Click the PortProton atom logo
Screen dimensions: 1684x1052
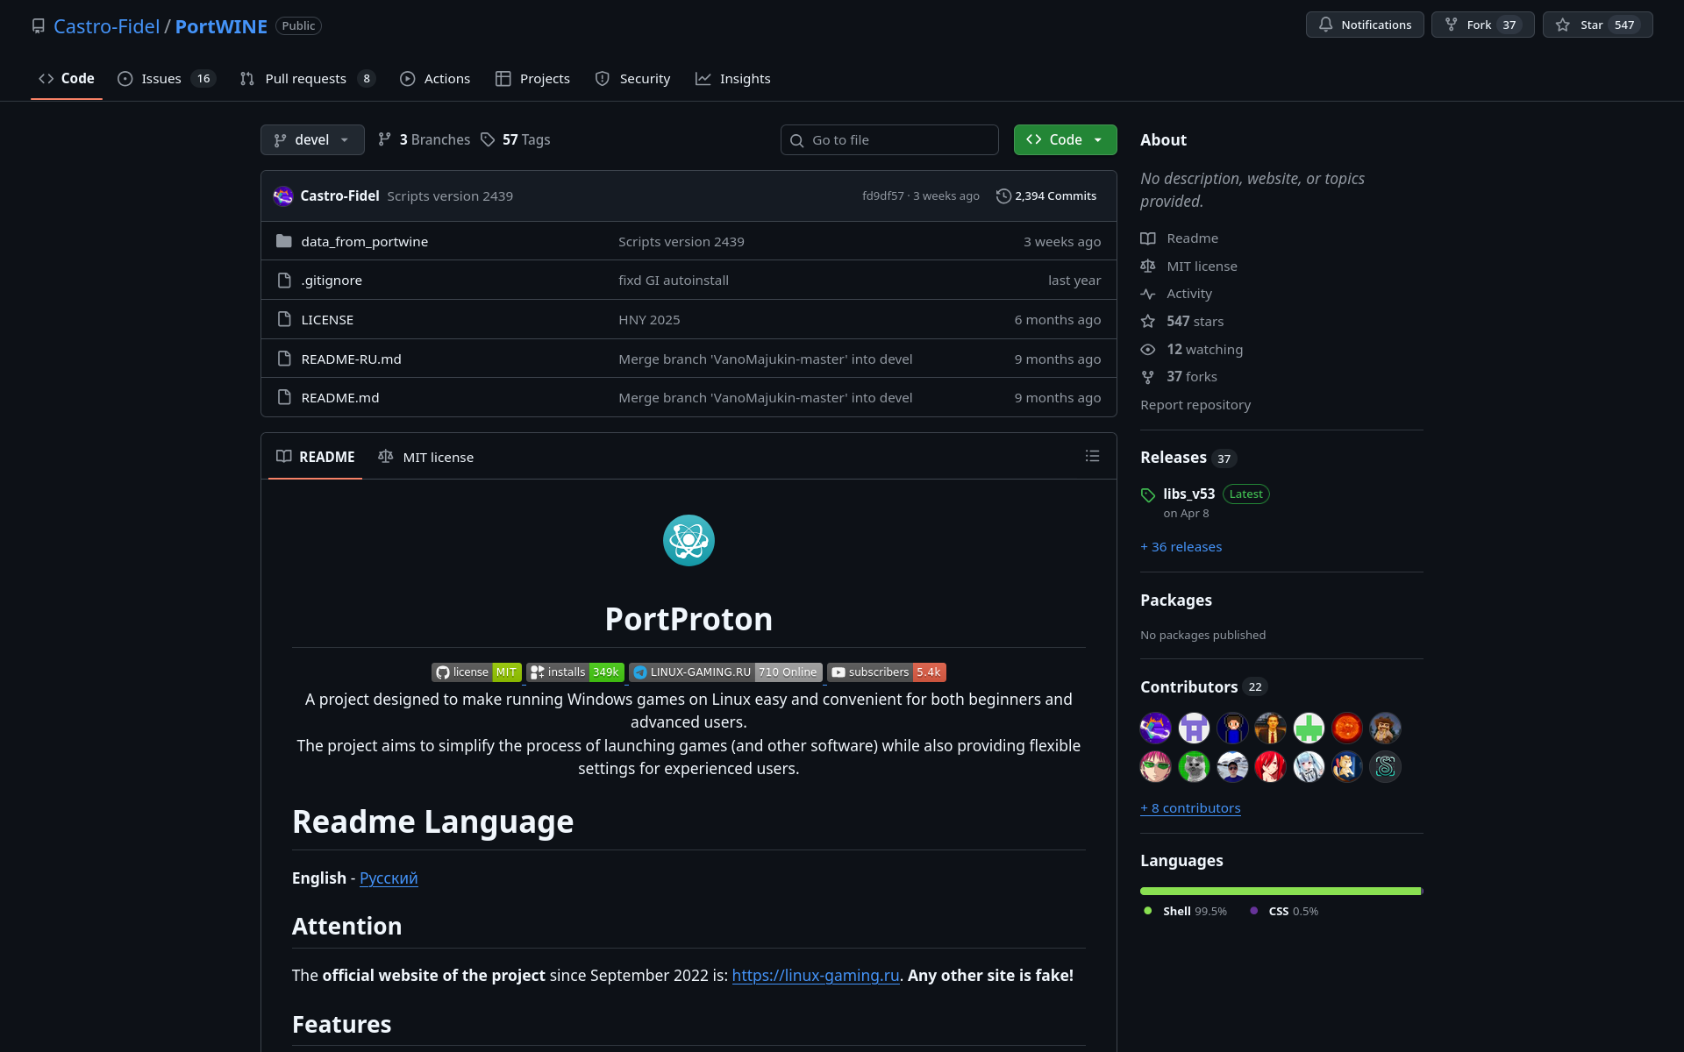(x=689, y=540)
